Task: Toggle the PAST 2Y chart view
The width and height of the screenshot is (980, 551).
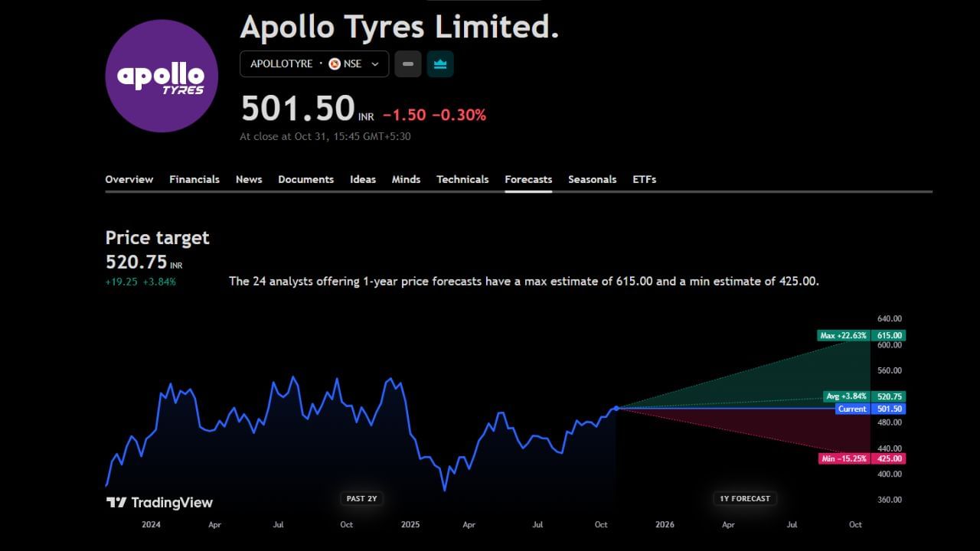Action: pyautogui.click(x=361, y=498)
